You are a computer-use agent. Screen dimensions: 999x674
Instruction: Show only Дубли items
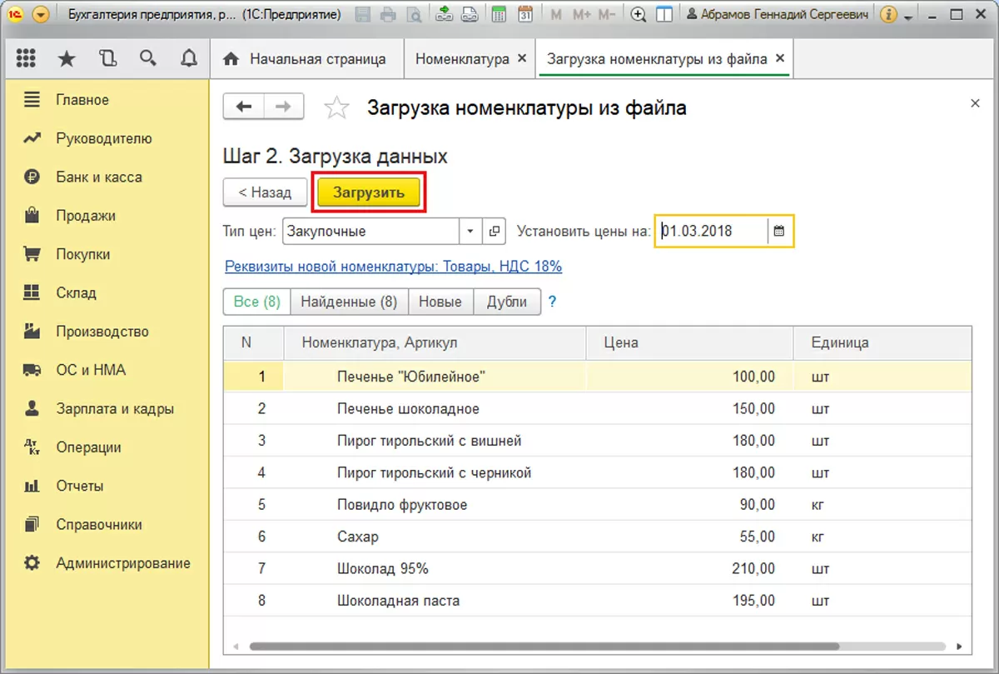pyautogui.click(x=506, y=302)
